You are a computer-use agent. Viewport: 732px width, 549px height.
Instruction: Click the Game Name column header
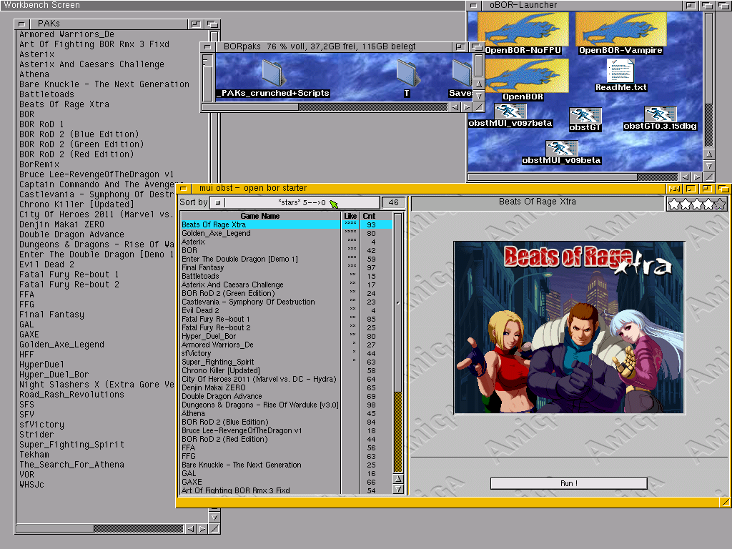(260, 216)
